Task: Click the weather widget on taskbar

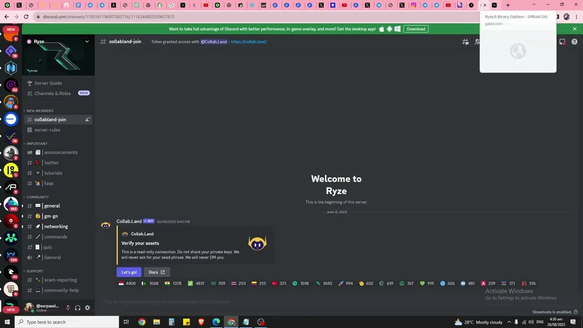Action: click(478, 322)
